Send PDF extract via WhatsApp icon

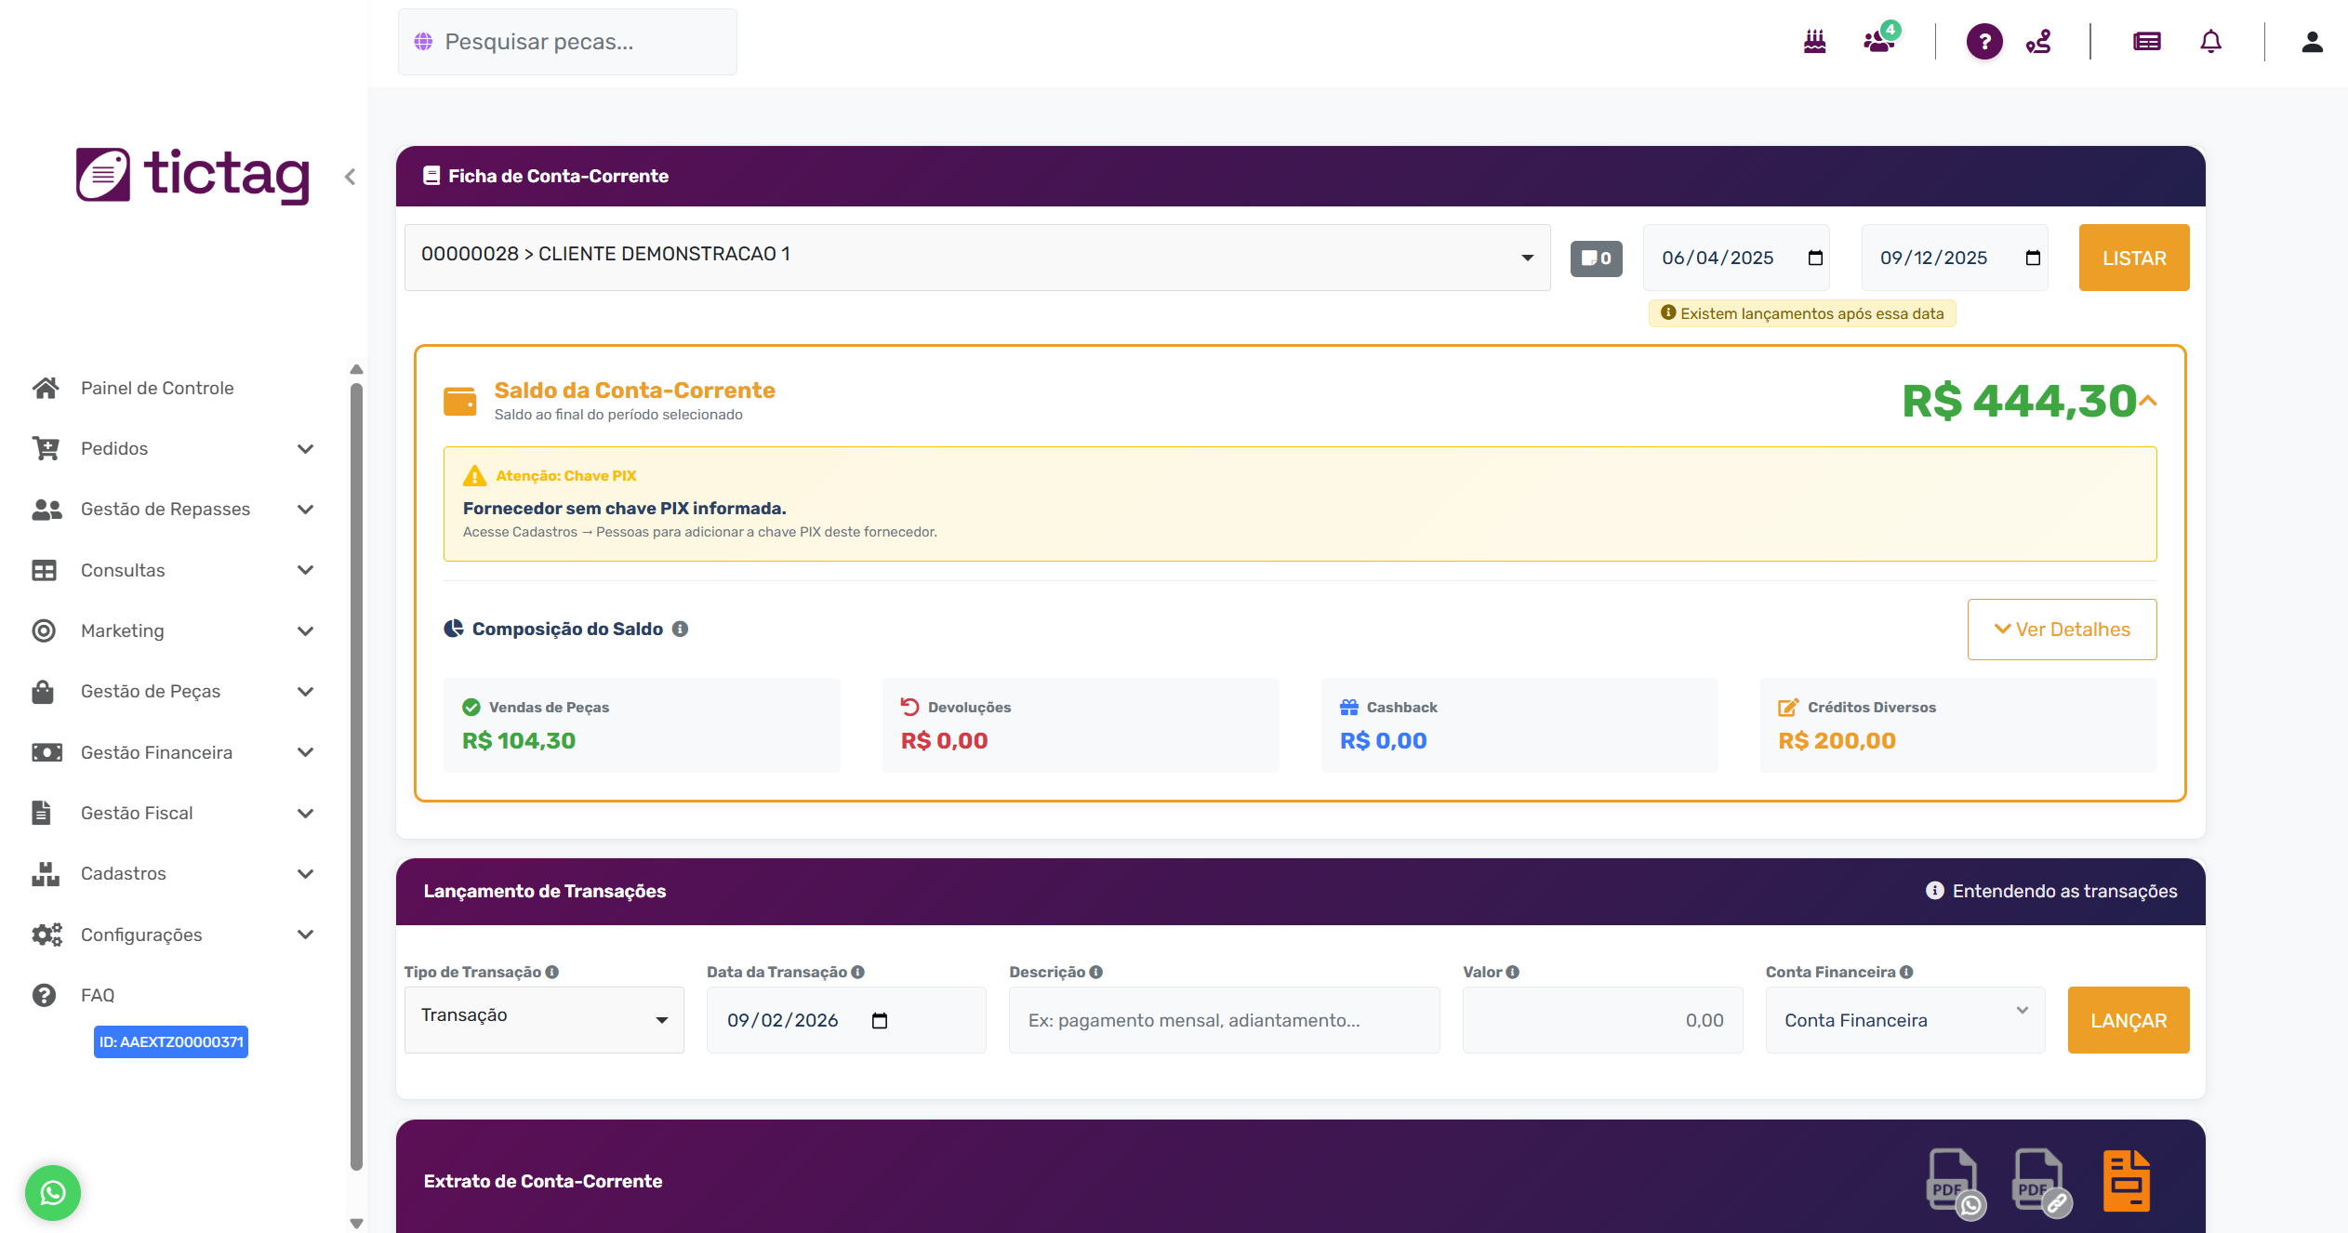(1954, 1182)
